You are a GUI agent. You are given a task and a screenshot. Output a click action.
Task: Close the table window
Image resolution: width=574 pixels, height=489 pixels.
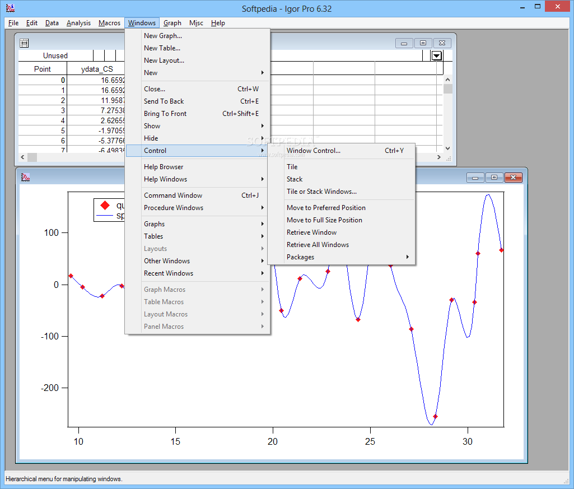442,43
